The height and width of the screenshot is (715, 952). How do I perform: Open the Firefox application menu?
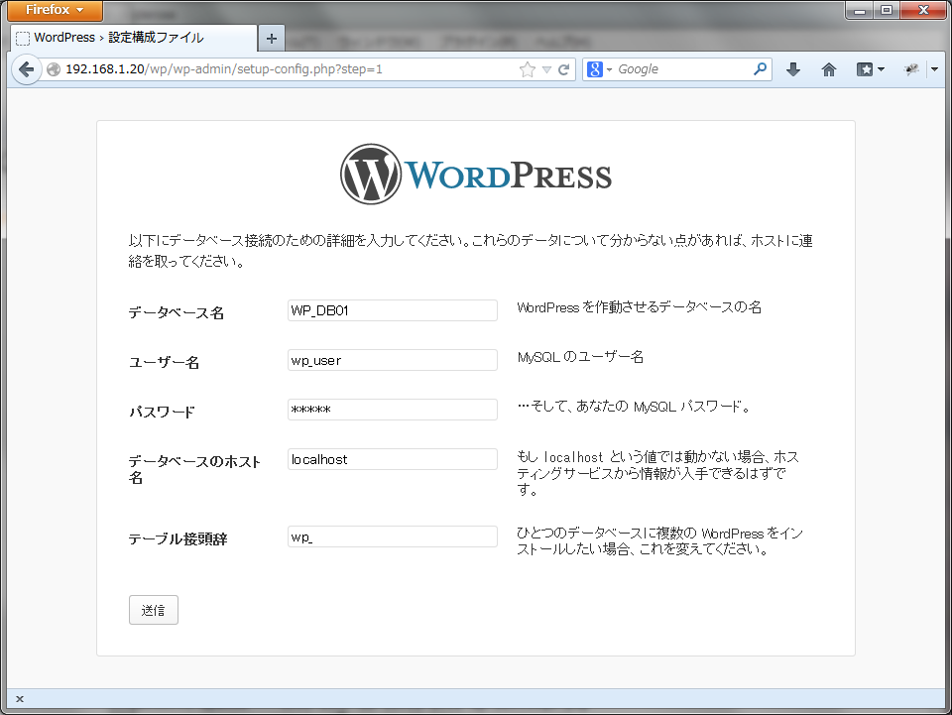point(55,10)
